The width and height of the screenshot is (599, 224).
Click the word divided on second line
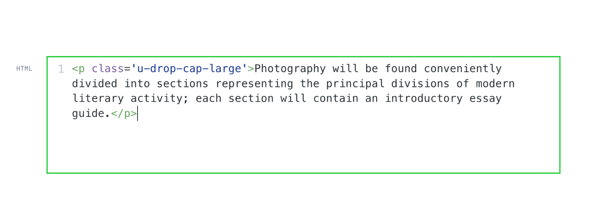95,84
